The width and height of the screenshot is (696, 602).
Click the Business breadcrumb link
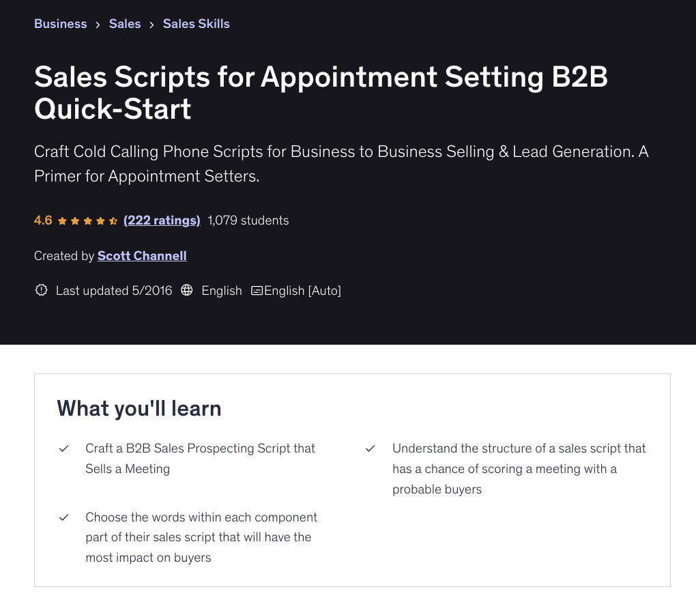click(61, 24)
